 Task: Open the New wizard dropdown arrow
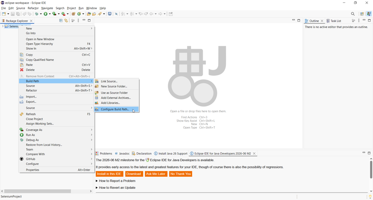[x=8, y=14]
